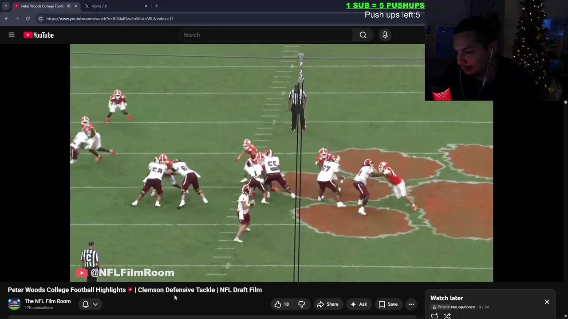Like the video with thumbs up
Image resolution: width=568 pixels, height=319 pixels.
pyautogui.click(x=282, y=304)
